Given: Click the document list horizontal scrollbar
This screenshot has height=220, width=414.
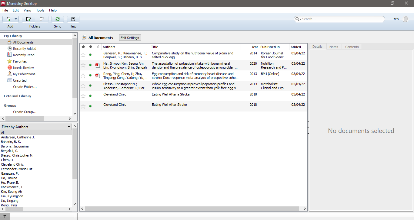Looking at the screenshot, I should point(192,209).
